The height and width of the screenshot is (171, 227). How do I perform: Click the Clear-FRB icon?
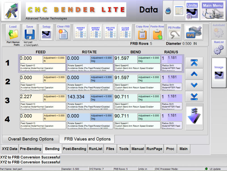coord(63,32)
